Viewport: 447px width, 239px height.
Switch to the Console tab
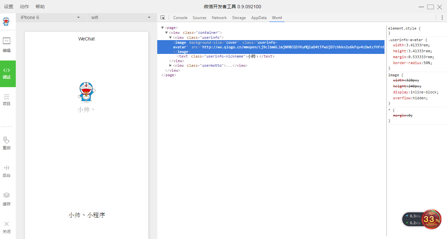[180, 18]
